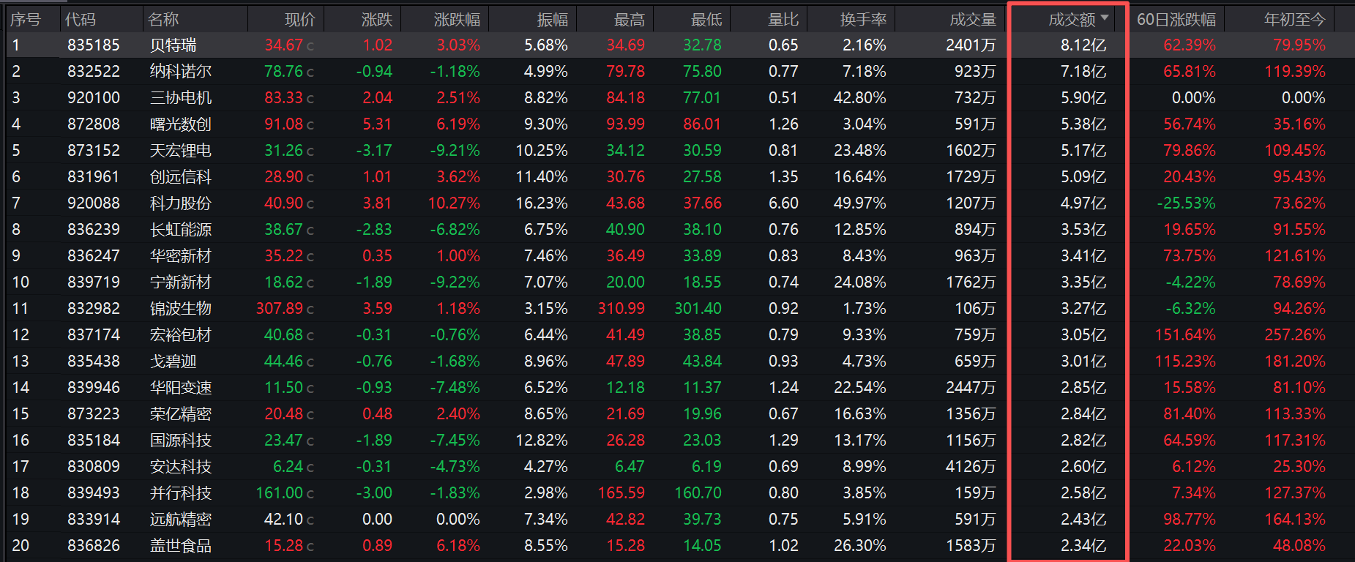Sort by 量比 column header
Screen dimensions: 1355x562
783,20
